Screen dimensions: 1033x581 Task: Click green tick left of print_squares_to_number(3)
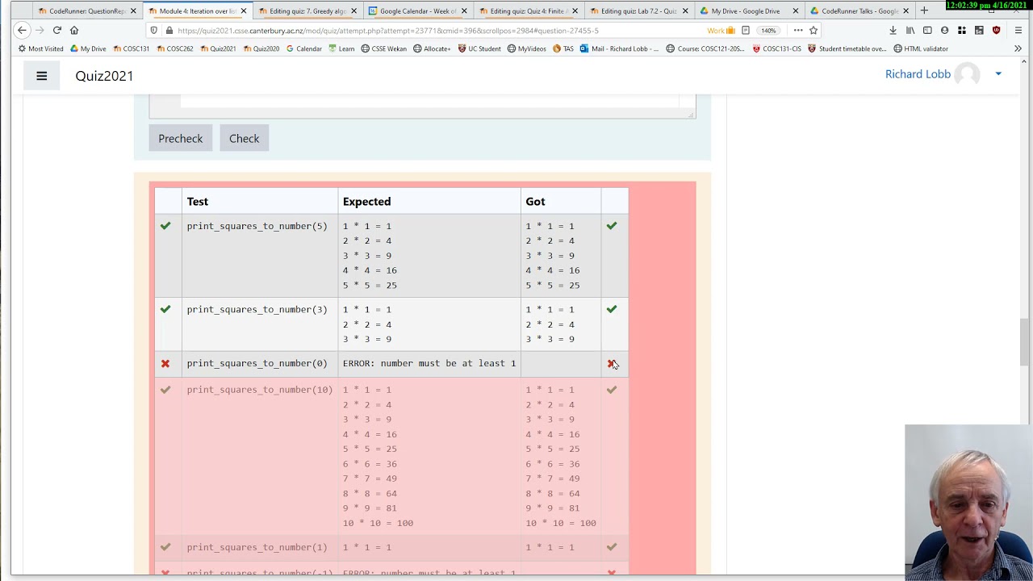coord(165,309)
